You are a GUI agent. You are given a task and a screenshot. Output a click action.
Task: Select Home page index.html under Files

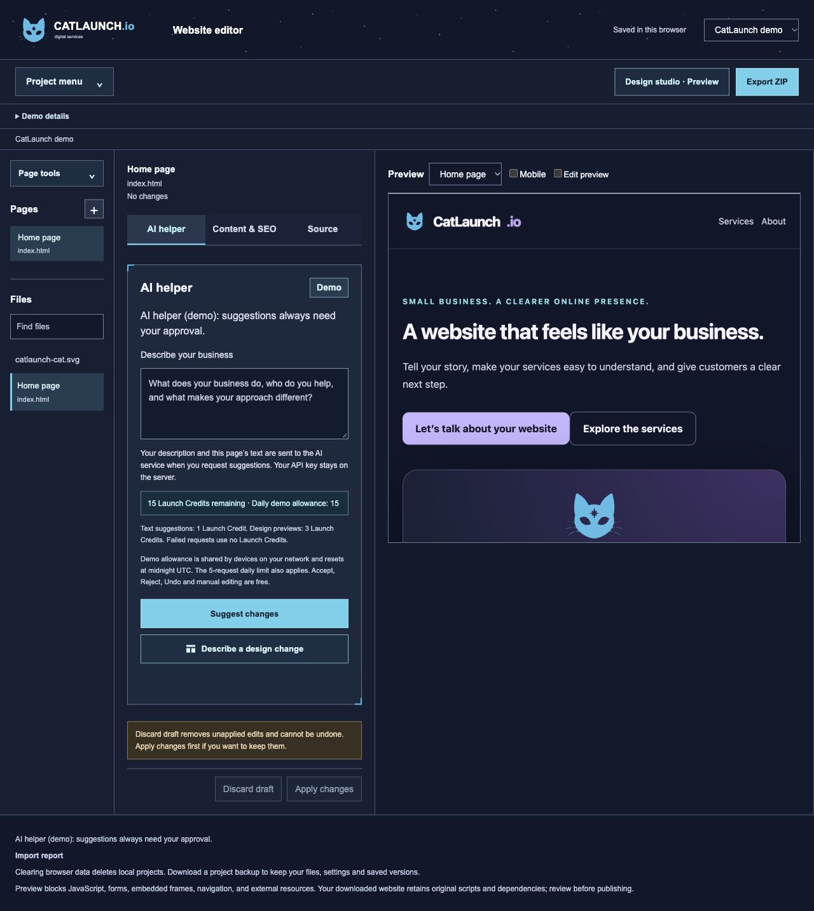[57, 392]
